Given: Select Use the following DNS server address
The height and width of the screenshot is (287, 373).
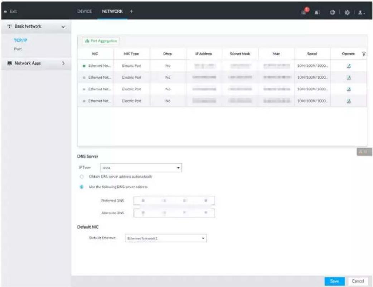Looking at the screenshot, I should click(x=82, y=187).
